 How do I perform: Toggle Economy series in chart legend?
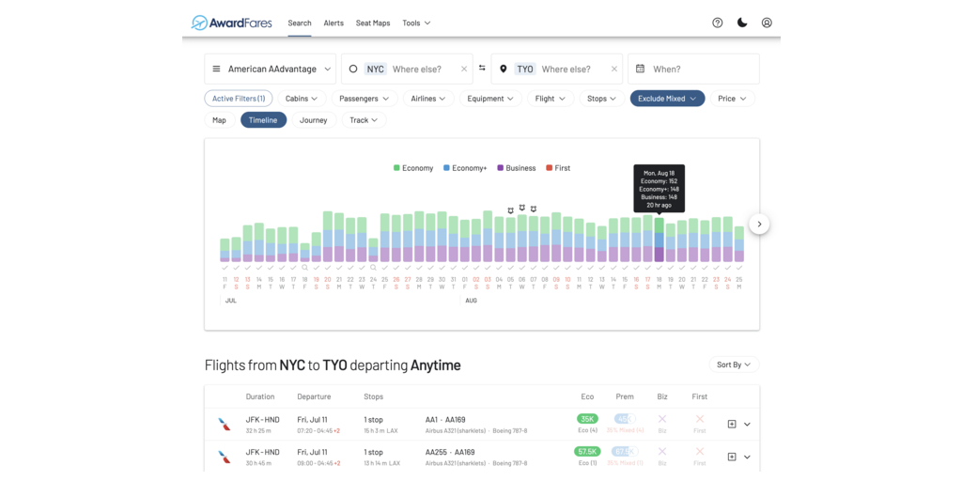(x=413, y=168)
